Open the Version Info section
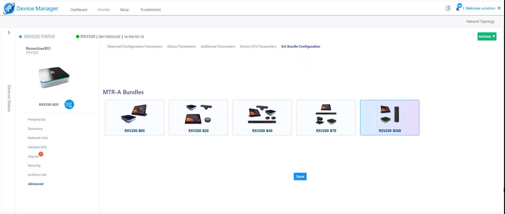The image size is (505, 214). (37, 147)
